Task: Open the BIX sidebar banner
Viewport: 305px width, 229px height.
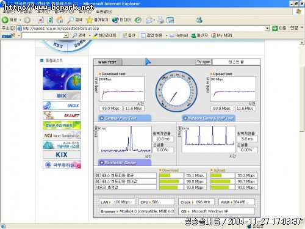Action: tap(62, 96)
